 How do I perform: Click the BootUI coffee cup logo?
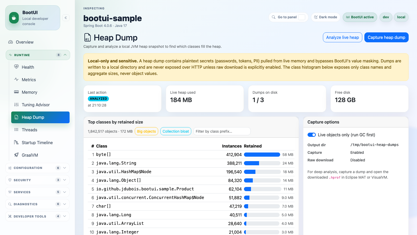(x=14, y=18)
